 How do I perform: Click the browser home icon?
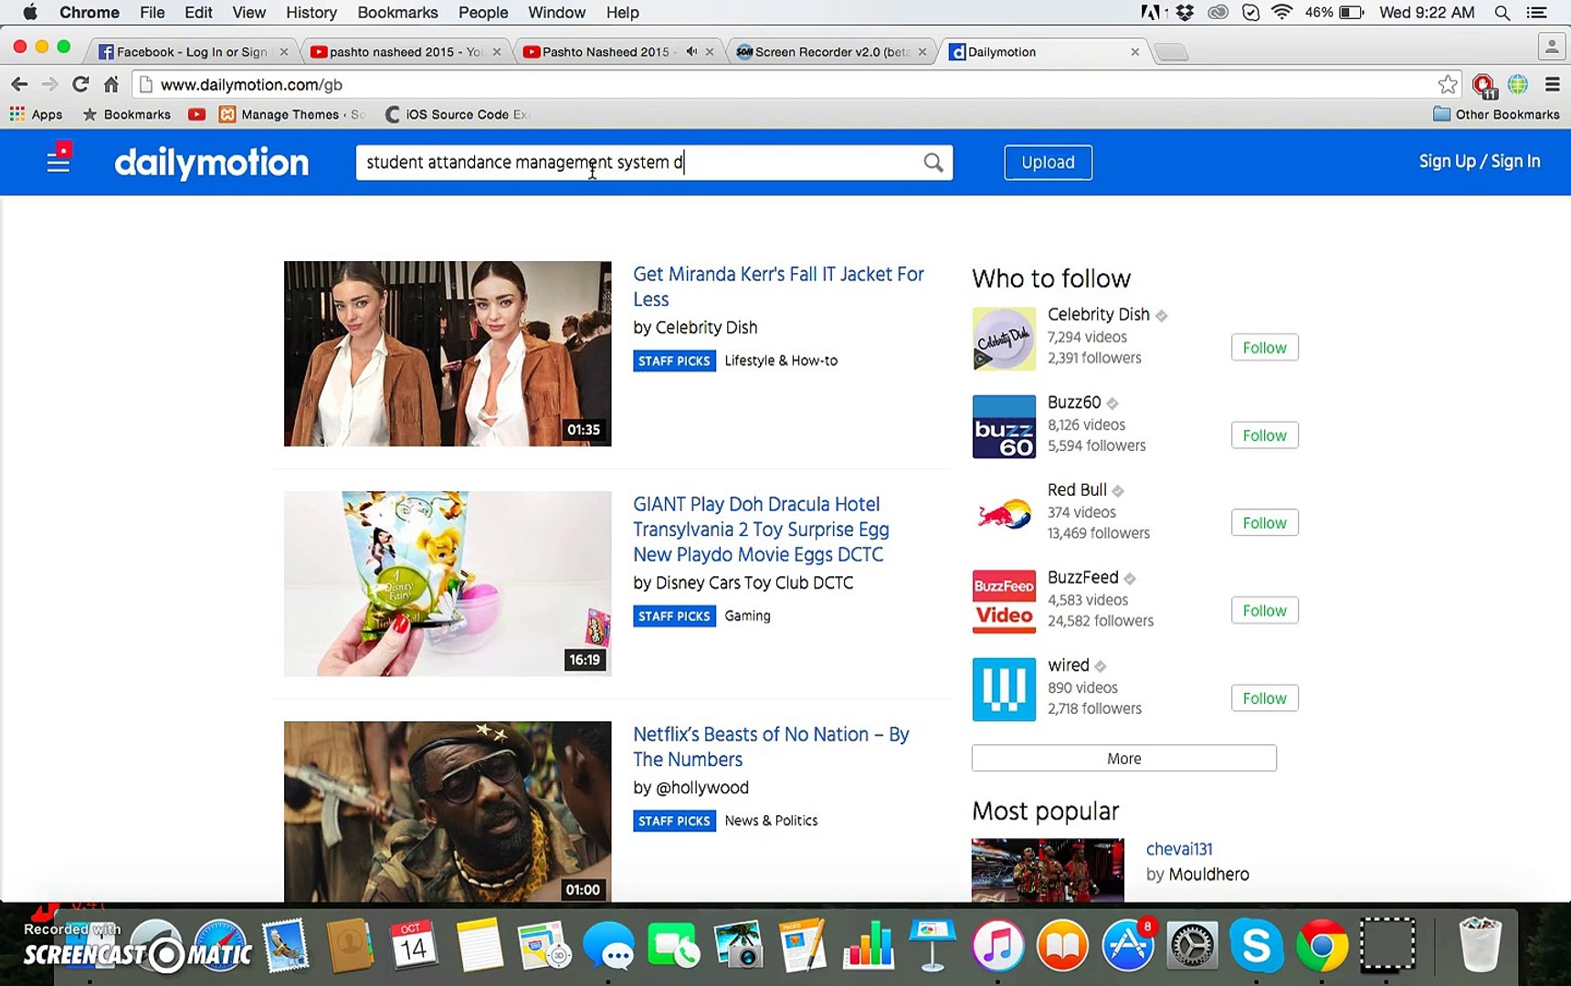click(110, 83)
